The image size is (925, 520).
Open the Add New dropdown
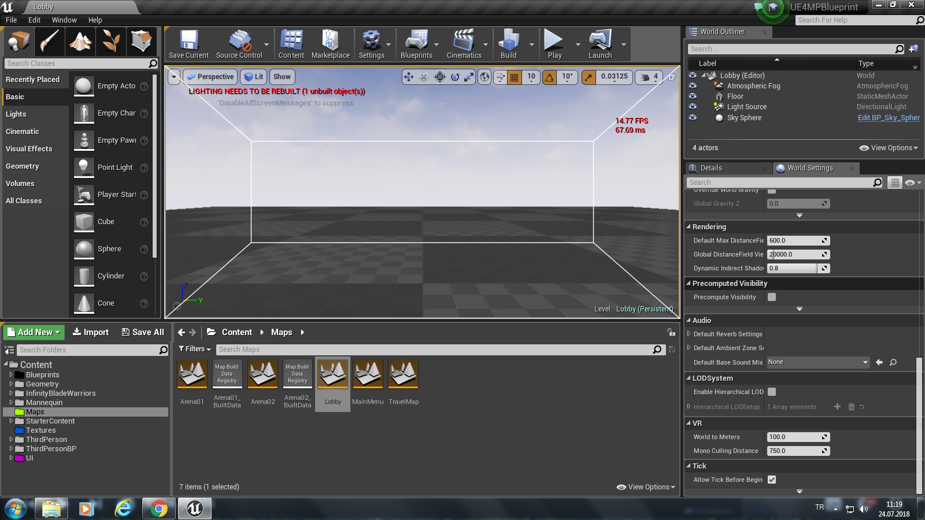click(x=34, y=332)
